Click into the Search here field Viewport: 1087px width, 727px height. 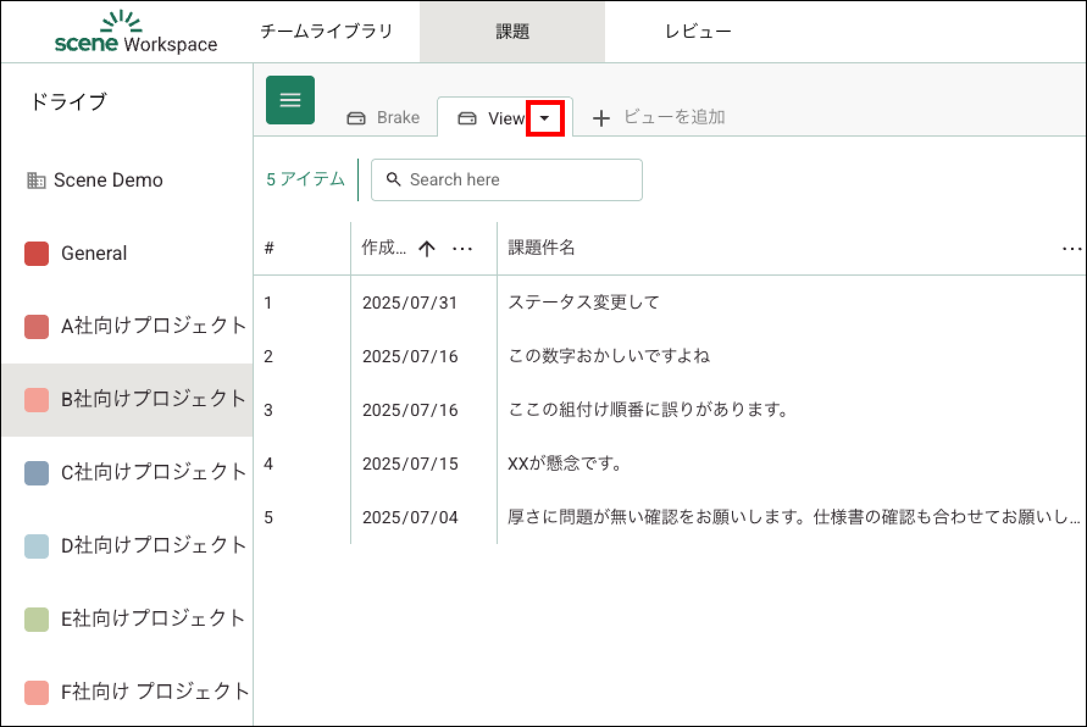[x=518, y=180]
